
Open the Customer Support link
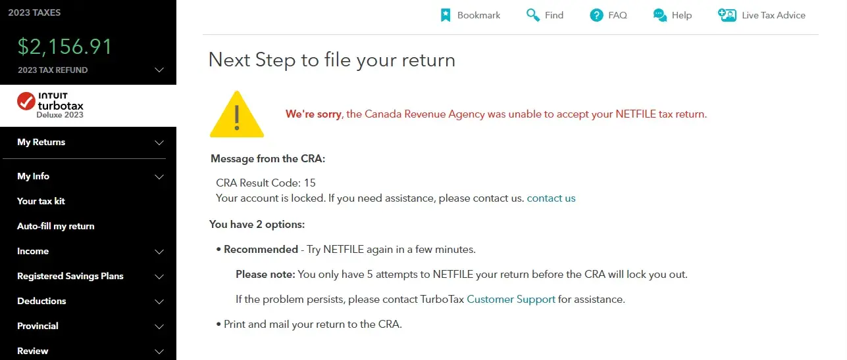pos(511,299)
